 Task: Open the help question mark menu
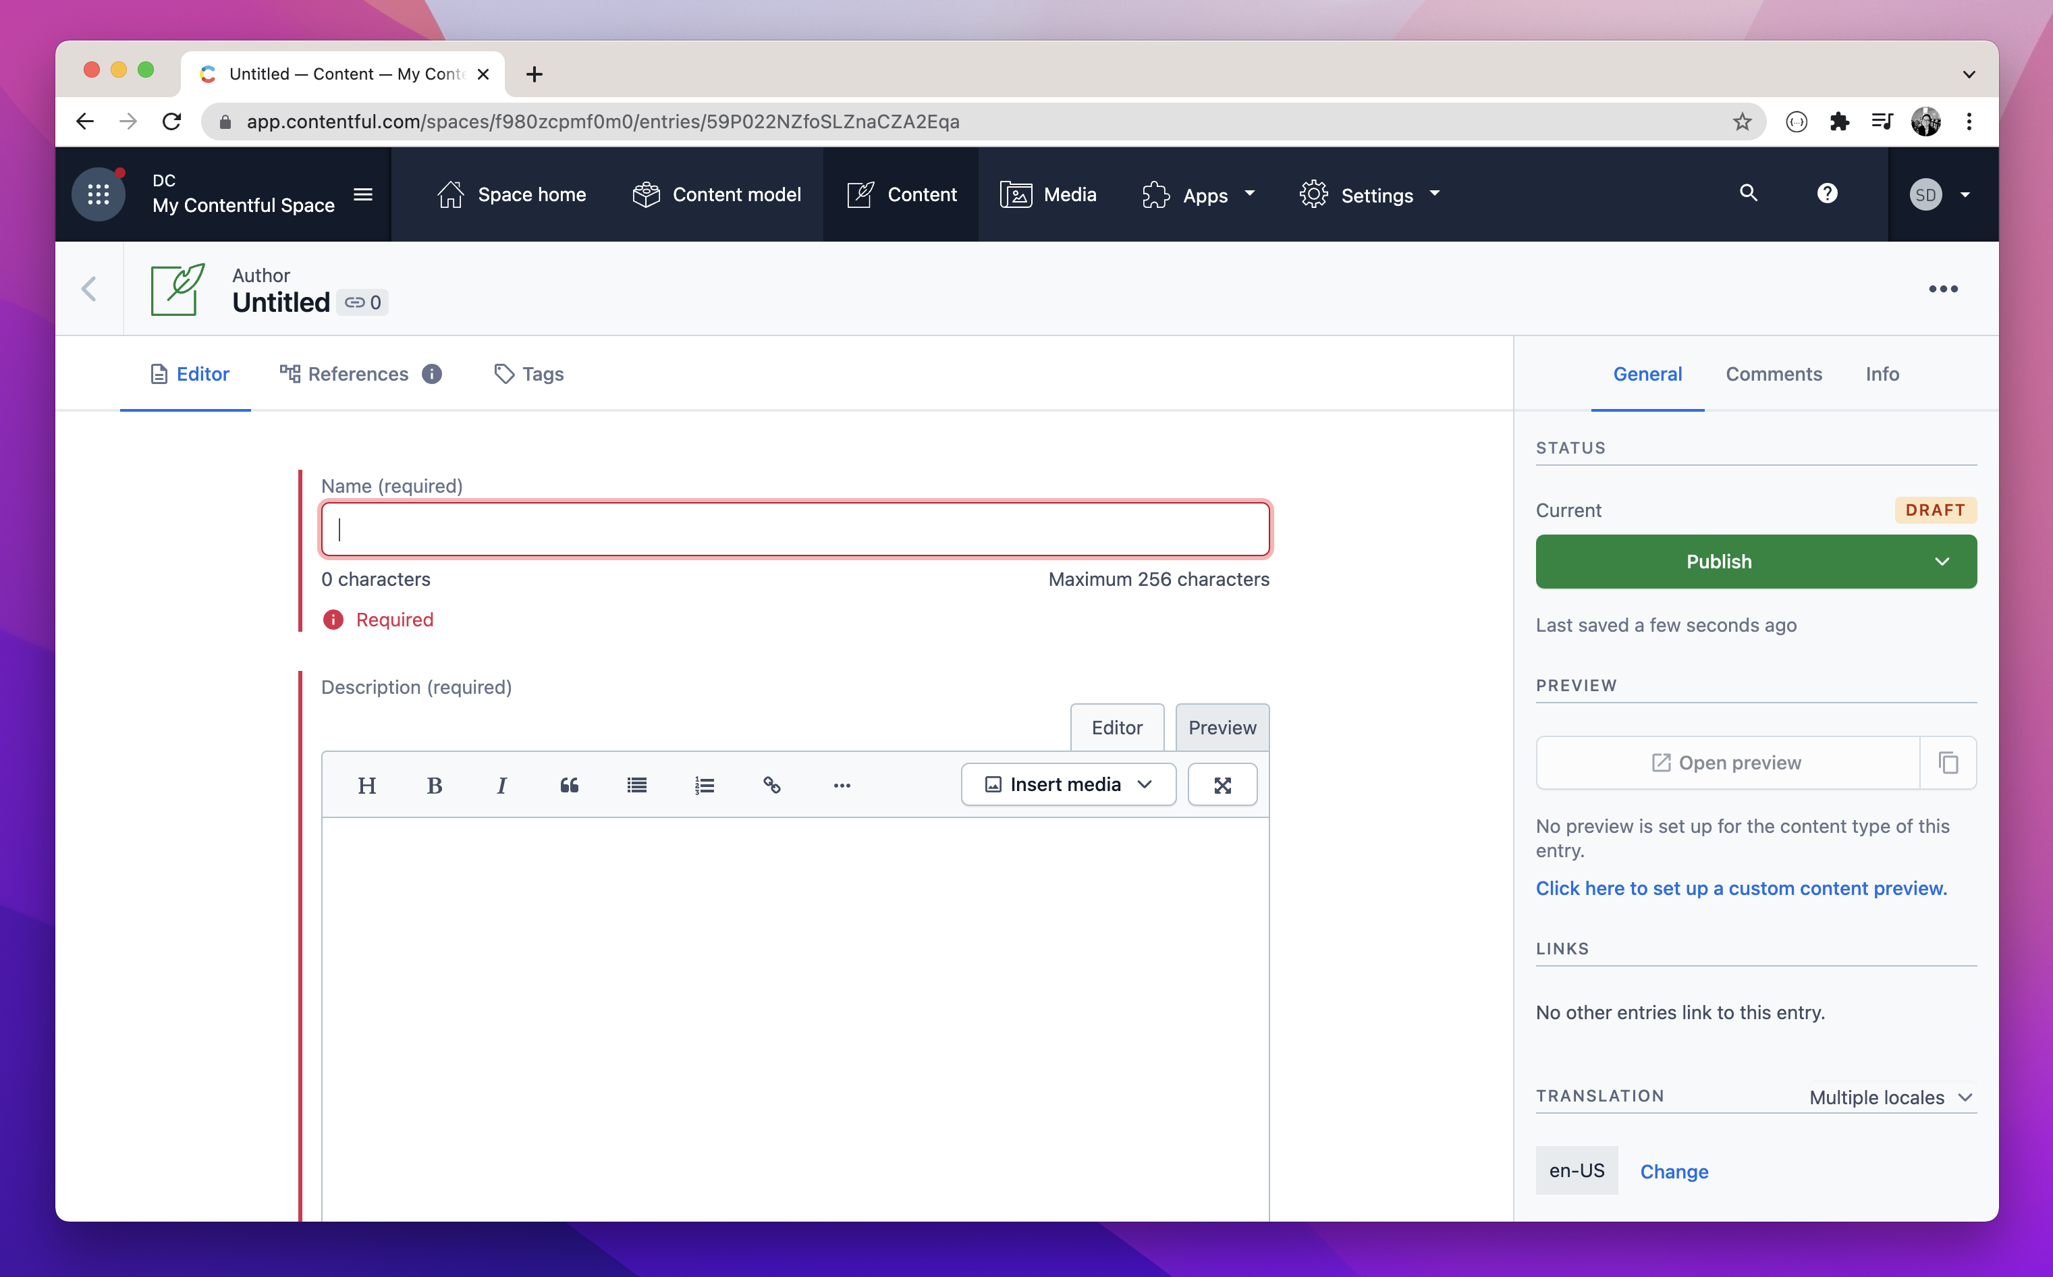(1827, 194)
